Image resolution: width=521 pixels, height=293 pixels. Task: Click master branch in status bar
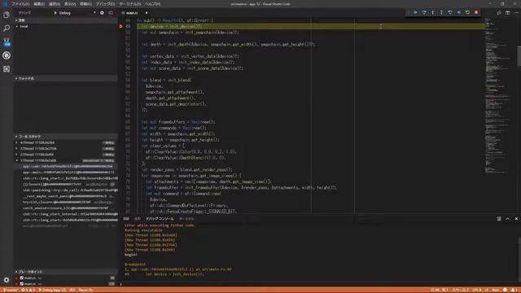click(11, 290)
